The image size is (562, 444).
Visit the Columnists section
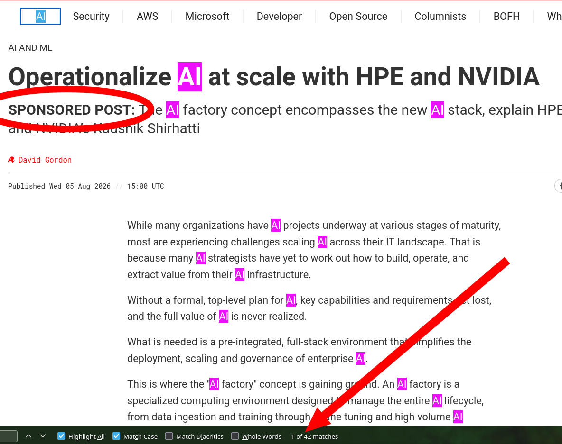pyautogui.click(x=440, y=16)
